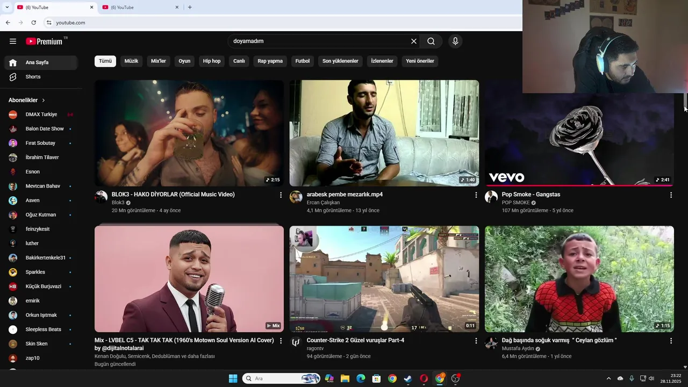Open Balon Date Show channel

pyautogui.click(x=41, y=129)
